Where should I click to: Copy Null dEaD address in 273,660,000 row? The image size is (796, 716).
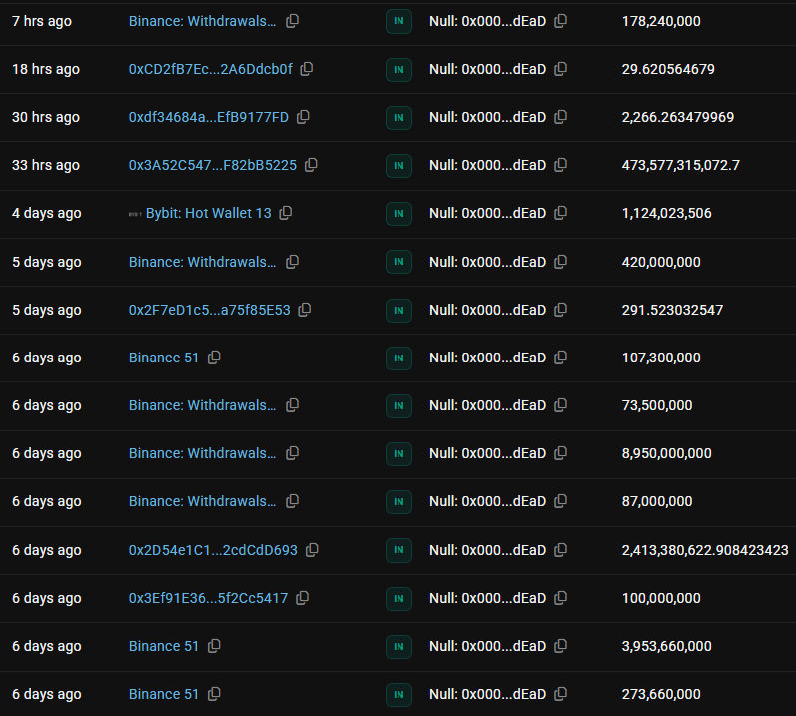(560, 694)
